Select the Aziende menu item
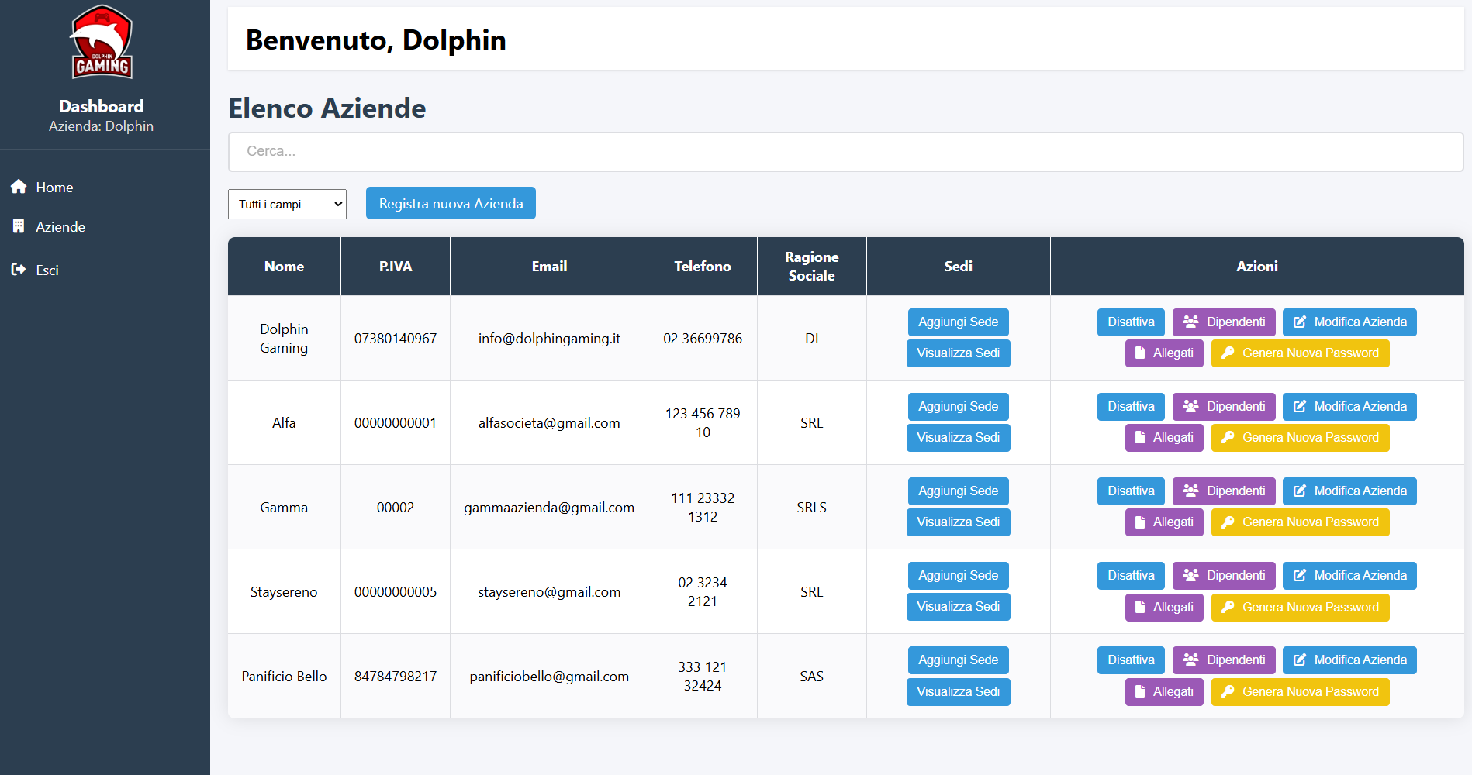The height and width of the screenshot is (775, 1472). point(60,227)
